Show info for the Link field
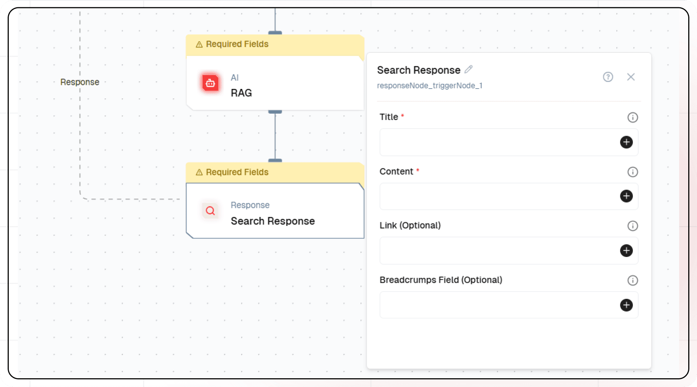The height and width of the screenshot is (387, 697). click(x=632, y=226)
